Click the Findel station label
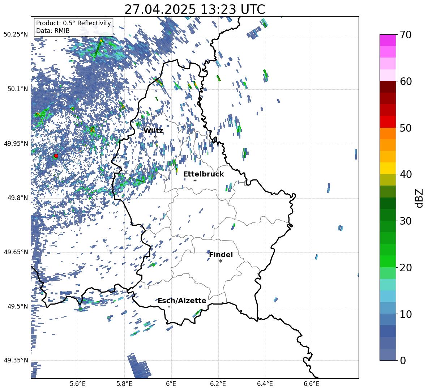 (221, 255)
